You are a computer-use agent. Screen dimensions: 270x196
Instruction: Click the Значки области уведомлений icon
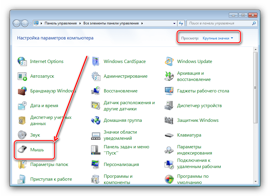[x=96, y=136]
